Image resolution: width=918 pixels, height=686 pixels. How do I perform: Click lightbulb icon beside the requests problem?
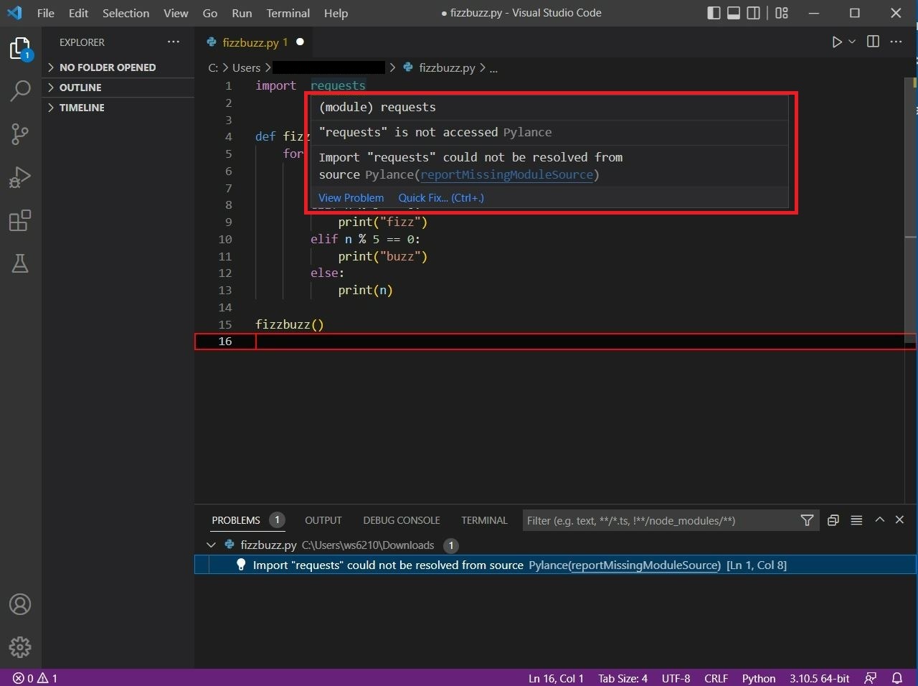[241, 565]
